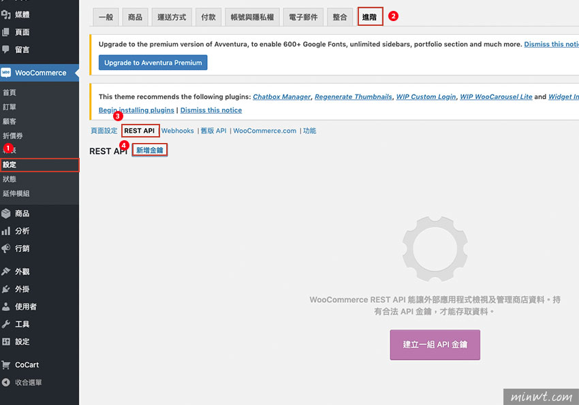Click the Settings (設定) sliders icon at bottom
Viewport: 579px width, 405px height.
(6, 342)
